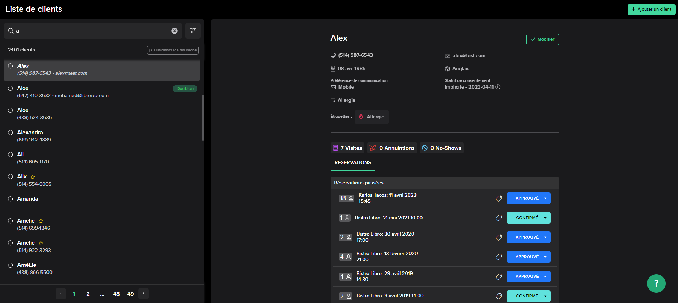Click the star icon next to Alix
Screen dimensions: 678x303
click(33, 177)
